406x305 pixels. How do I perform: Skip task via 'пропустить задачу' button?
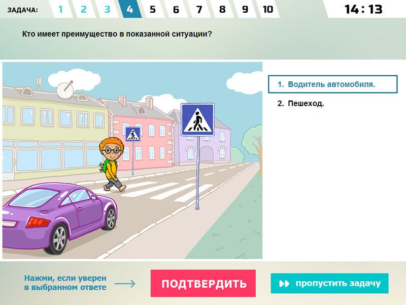(x=329, y=283)
